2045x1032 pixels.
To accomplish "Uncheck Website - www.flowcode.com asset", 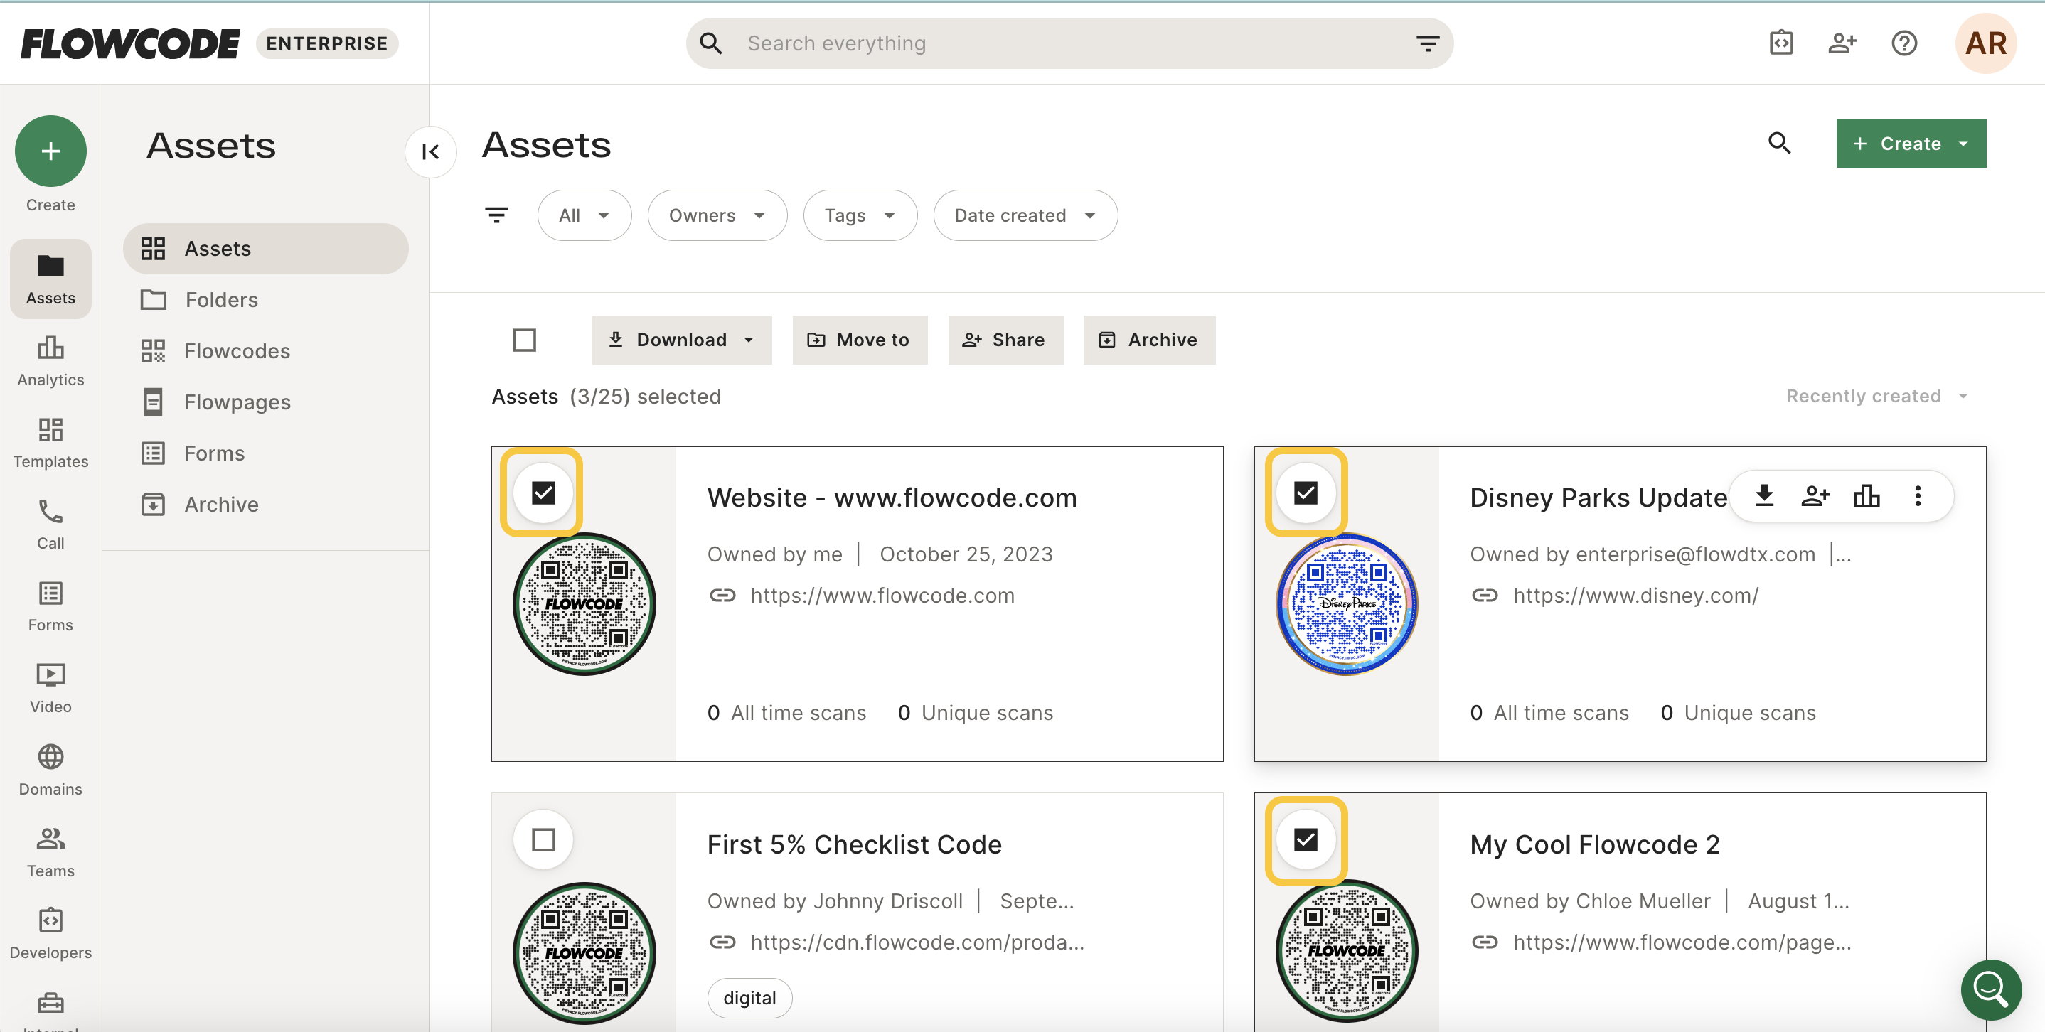I will tap(543, 493).
